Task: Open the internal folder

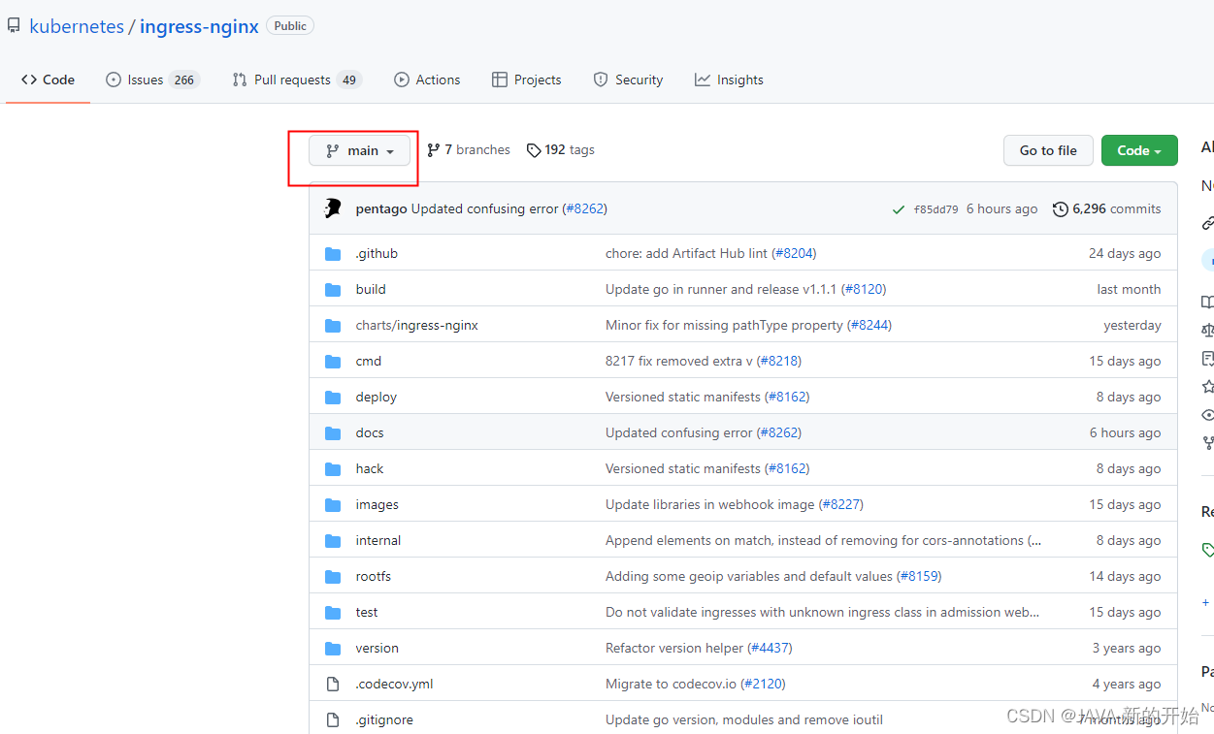Action: coord(378,540)
